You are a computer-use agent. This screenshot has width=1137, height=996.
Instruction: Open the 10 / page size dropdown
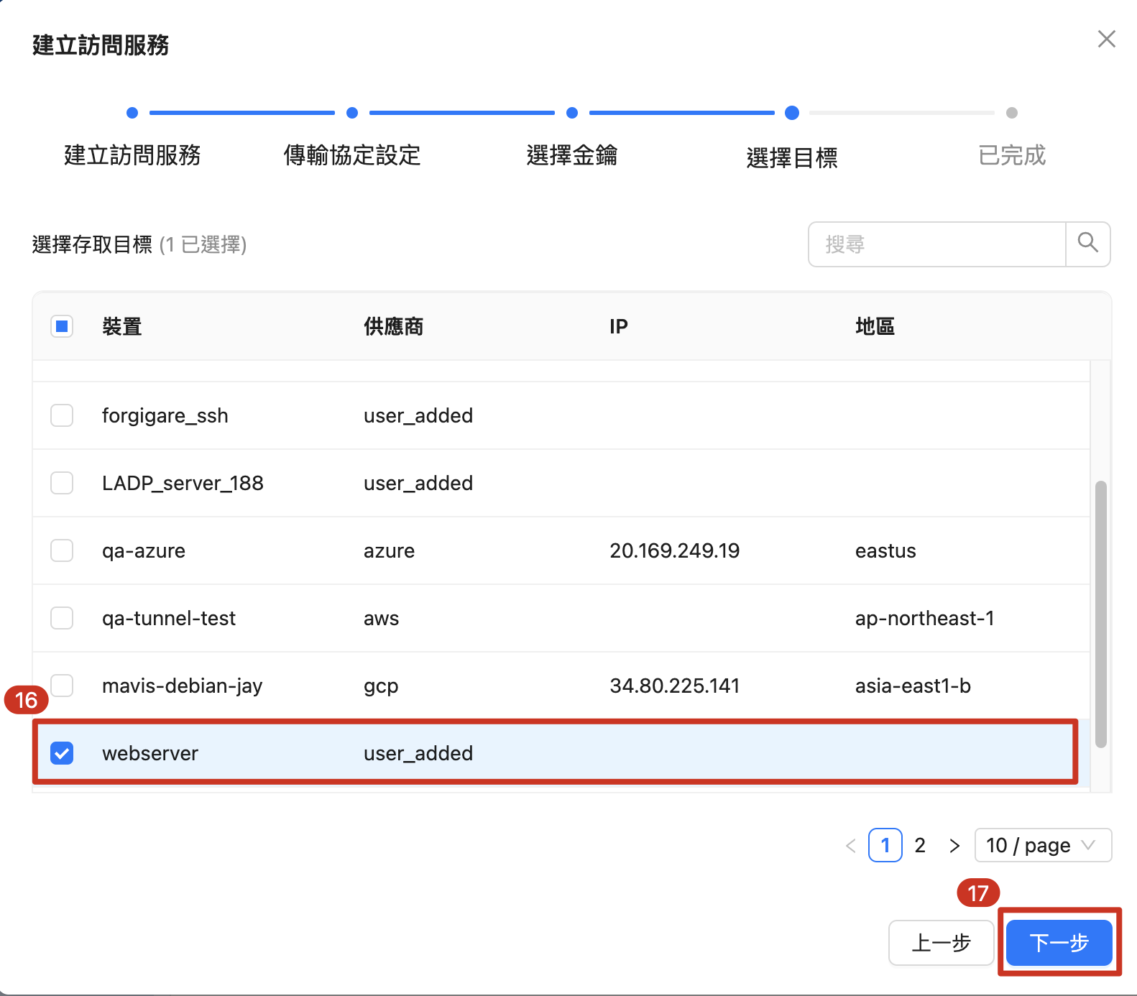pos(1042,846)
